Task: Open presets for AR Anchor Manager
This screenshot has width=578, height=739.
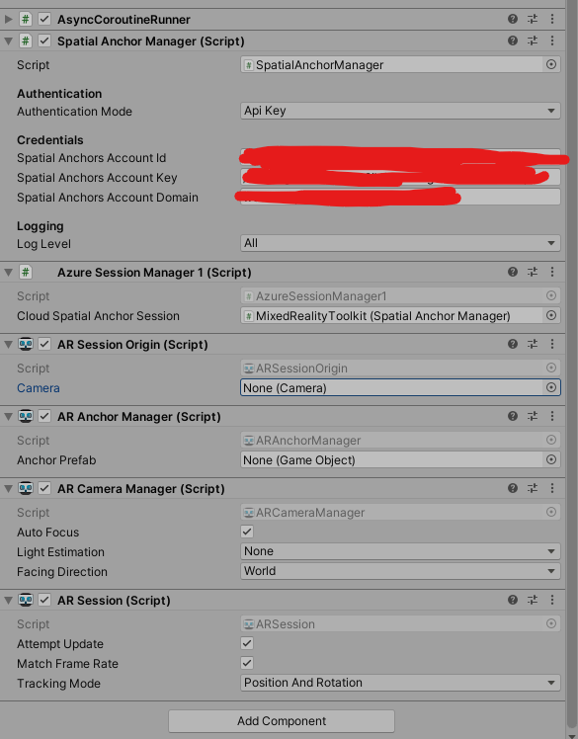Action: click(x=533, y=416)
